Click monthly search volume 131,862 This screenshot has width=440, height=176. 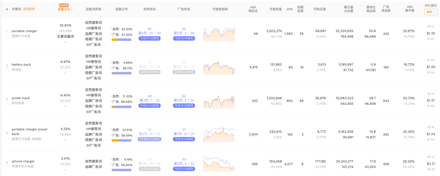click(x=276, y=64)
